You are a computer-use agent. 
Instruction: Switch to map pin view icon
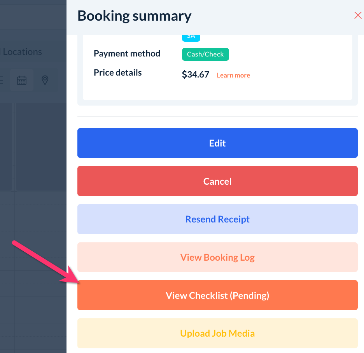pos(45,80)
